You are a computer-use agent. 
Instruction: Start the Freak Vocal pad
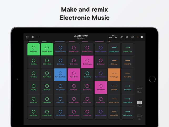(x=128, y=100)
